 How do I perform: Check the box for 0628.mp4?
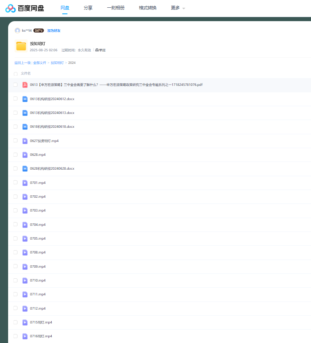(x=15, y=155)
